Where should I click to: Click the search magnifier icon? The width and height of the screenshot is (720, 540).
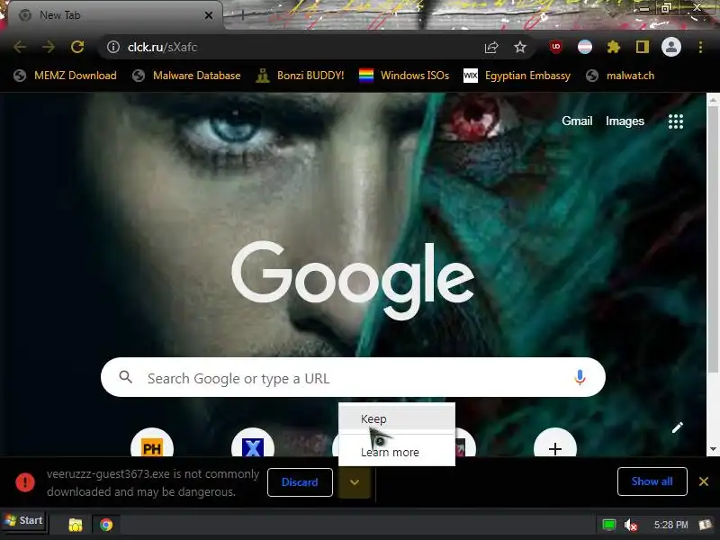[125, 377]
